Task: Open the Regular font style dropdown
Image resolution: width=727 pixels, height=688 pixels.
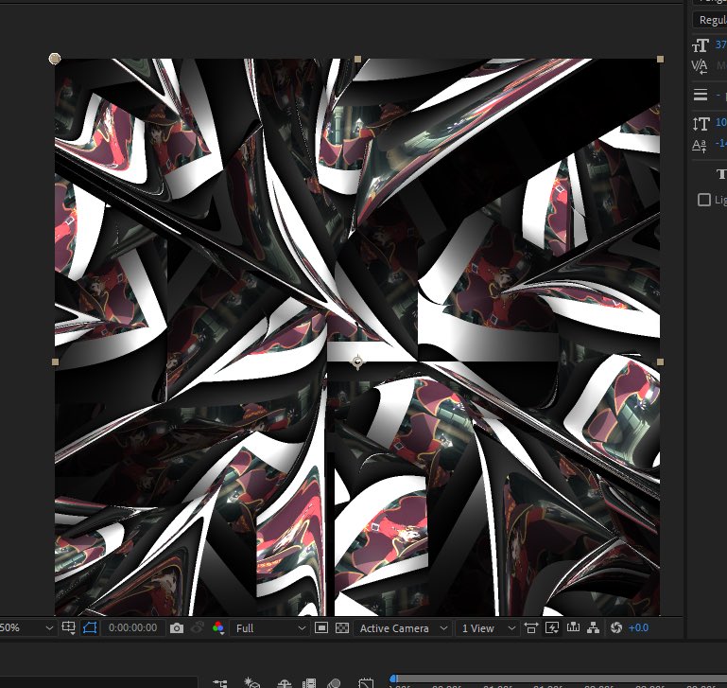Action: click(x=710, y=20)
